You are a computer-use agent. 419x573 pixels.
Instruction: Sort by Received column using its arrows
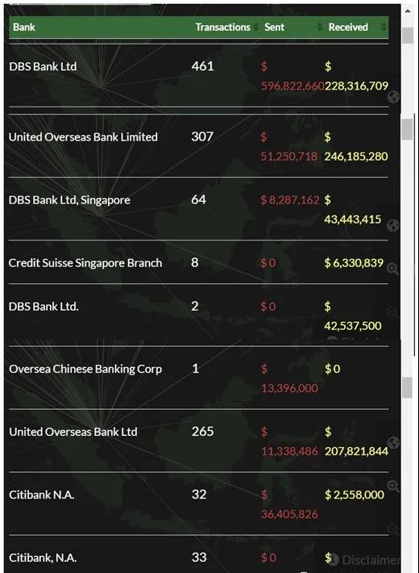(x=384, y=27)
